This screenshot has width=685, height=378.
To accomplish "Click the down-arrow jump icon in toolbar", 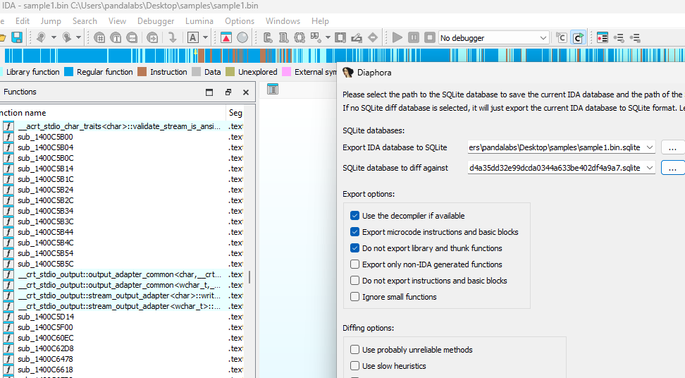I will pos(172,37).
